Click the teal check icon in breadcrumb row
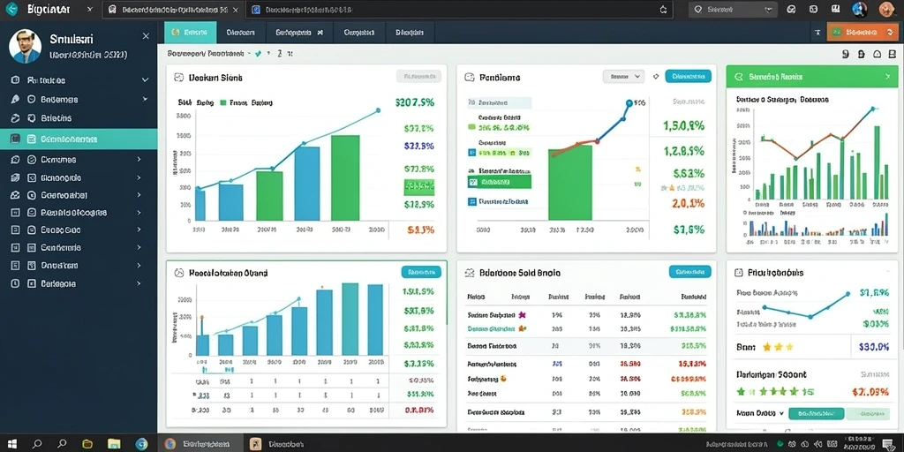The height and width of the screenshot is (452, 904). (259, 54)
